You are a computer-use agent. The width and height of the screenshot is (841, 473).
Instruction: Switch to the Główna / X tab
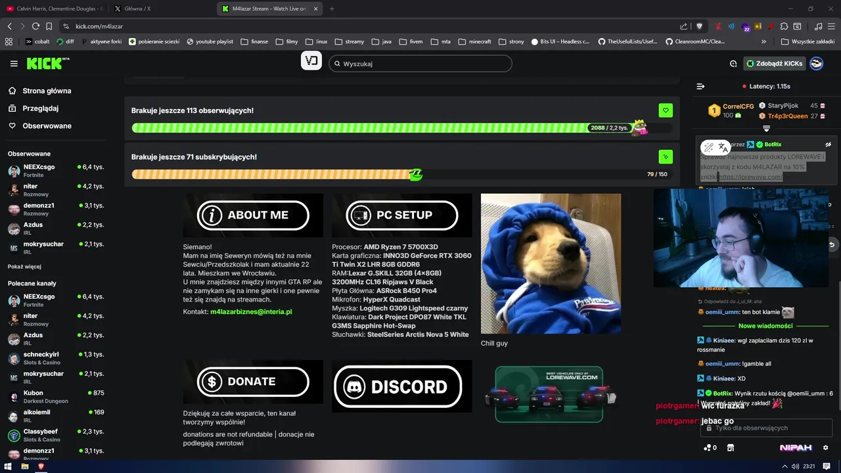(160, 9)
